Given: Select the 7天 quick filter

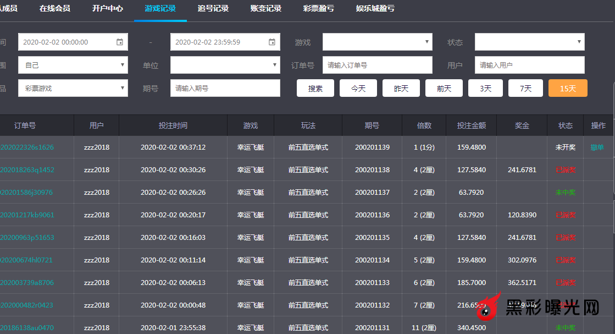Looking at the screenshot, I should [x=525, y=88].
